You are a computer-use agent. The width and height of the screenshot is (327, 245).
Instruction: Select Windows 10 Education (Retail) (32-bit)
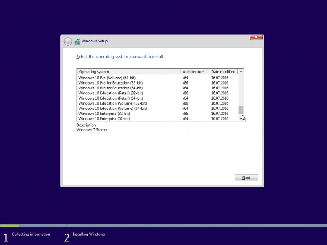158,93
